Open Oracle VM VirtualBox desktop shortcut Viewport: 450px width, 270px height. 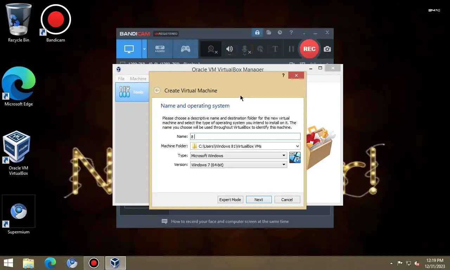point(19,153)
